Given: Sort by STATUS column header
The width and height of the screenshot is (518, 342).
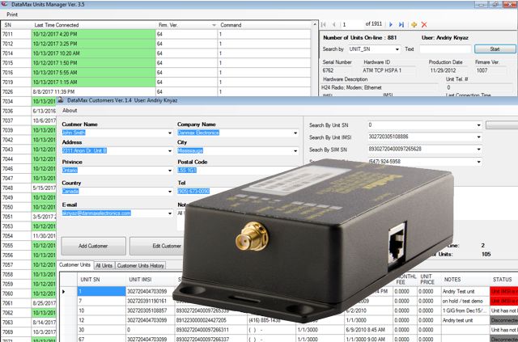Looking at the screenshot, I should coord(503,279).
